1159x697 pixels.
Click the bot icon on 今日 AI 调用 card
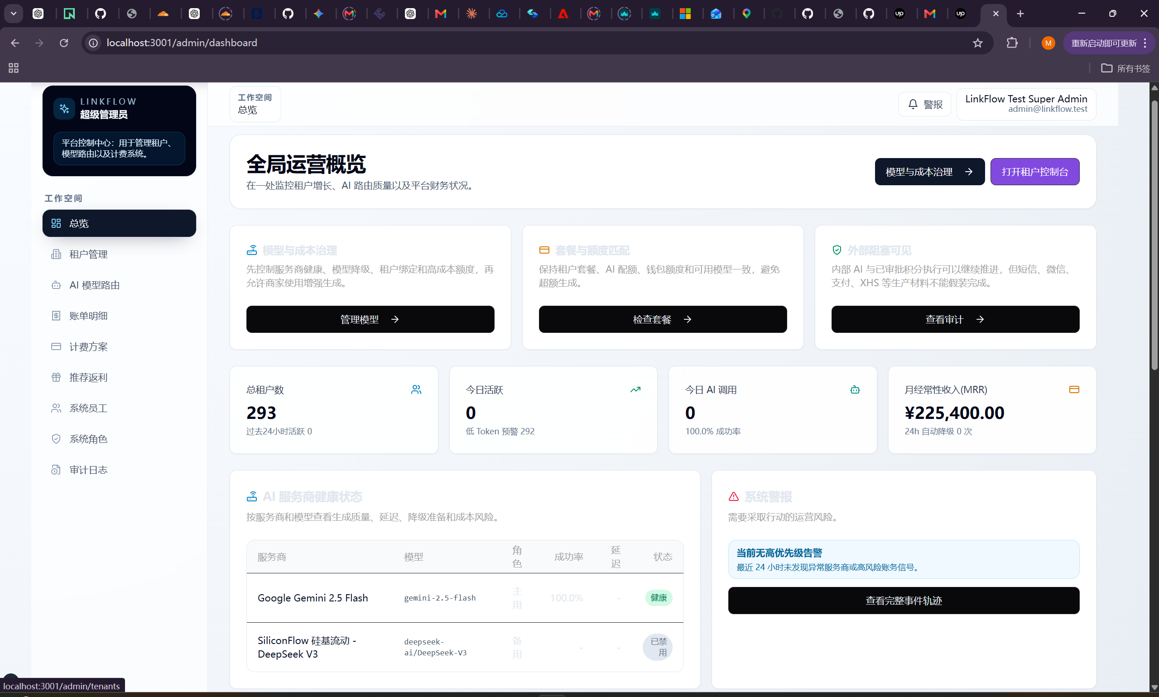(x=855, y=389)
